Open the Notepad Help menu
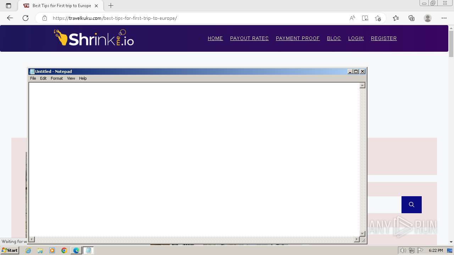 pyautogui.click(x=83, y=78)
